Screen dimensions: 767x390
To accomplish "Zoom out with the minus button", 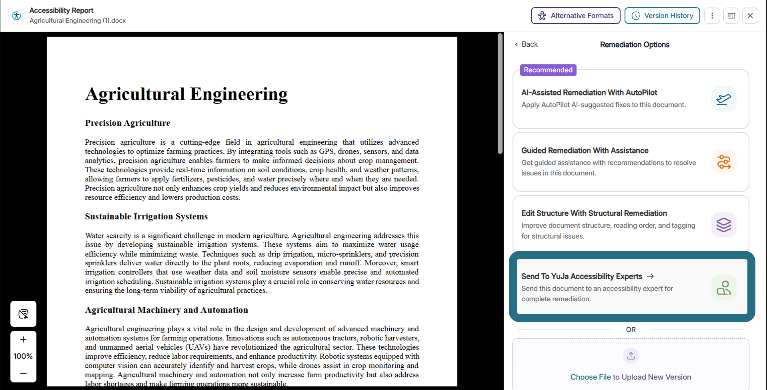I will 23,373.
